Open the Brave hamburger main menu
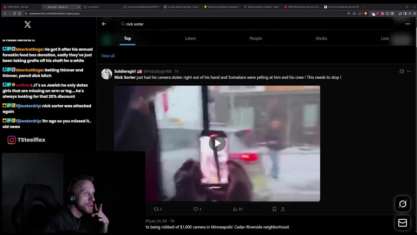The width and height of the screenshot is (417, 235). click(x=414, y=13)
